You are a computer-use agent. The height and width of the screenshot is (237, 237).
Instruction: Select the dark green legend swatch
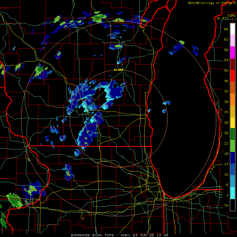(233, 134)
